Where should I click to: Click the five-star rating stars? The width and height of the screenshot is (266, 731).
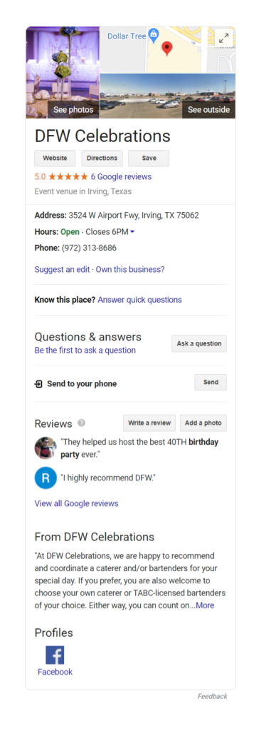click(68, 177)
